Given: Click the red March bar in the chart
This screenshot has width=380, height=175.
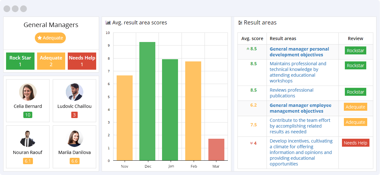Looking at the screenshot, I should click(216, 150).
